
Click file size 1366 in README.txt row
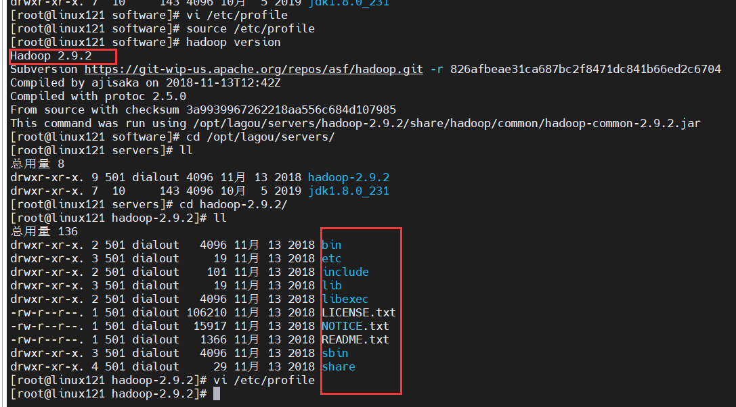click(213, 339)
